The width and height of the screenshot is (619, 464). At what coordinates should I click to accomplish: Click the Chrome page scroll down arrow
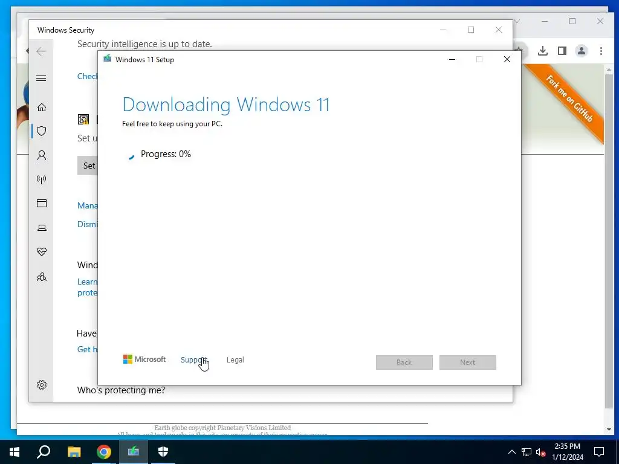[x=608, y=430]
